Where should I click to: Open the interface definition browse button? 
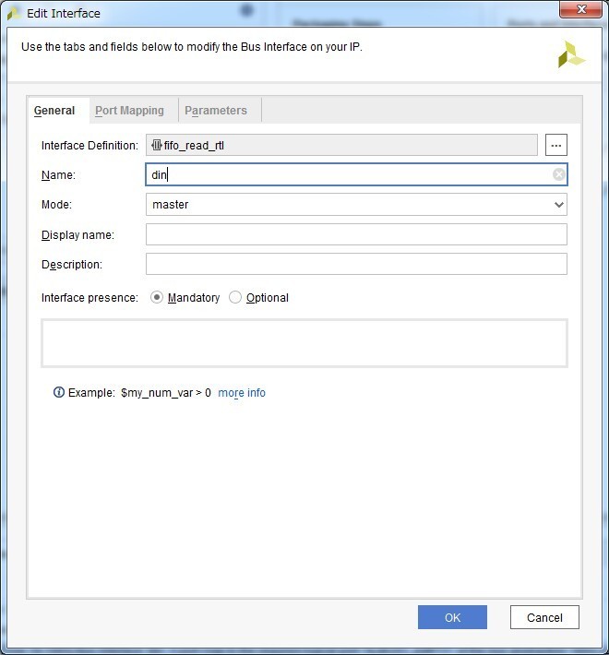[x=556, y=145]
